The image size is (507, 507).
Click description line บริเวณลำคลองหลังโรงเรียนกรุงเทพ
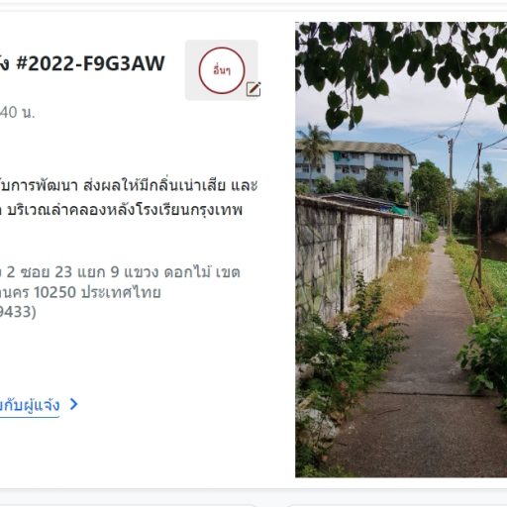pos(122,210)
